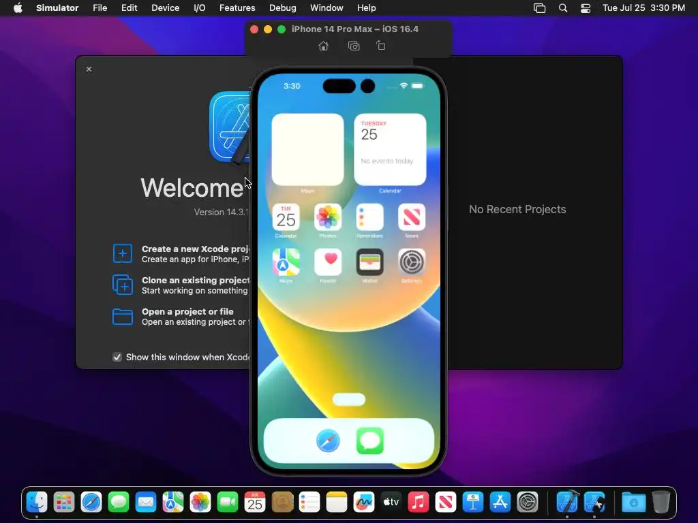Open the Photos app on the iPhone home screen
The image size is (698, 523).
coord(328,217)
